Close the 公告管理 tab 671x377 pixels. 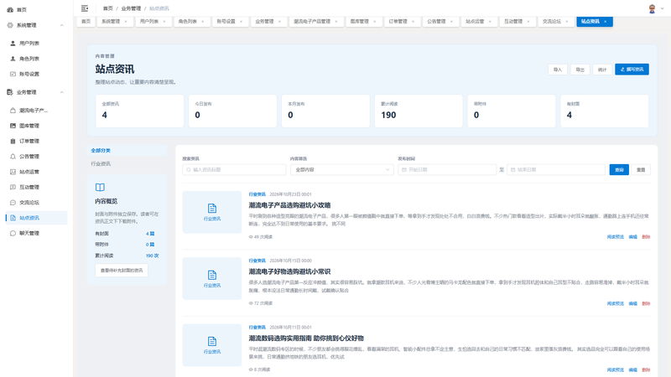tap(451, 22)
